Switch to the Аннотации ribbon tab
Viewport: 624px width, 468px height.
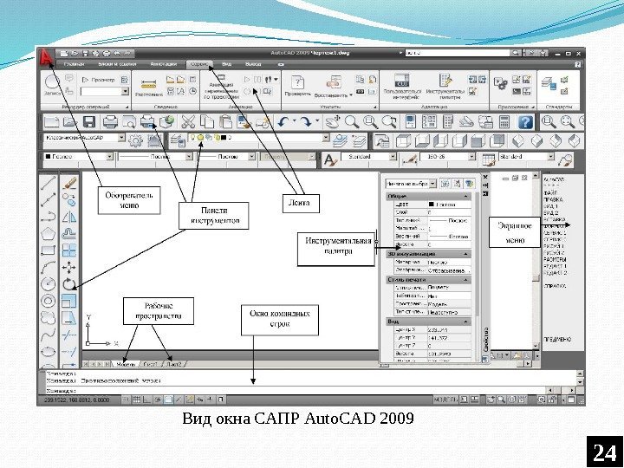[x=163, y=64]
